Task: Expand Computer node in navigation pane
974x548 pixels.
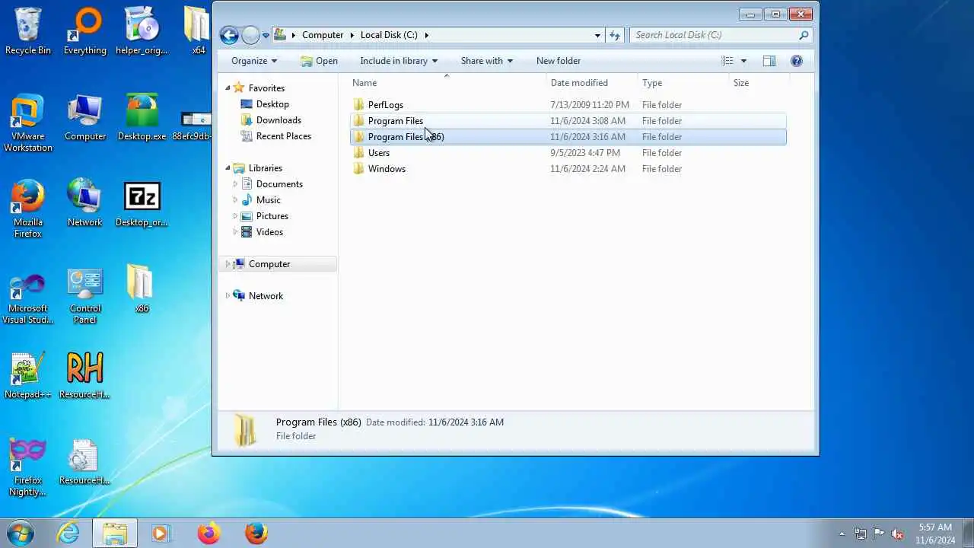Action: pyautogui.click(x=228, y=264)
